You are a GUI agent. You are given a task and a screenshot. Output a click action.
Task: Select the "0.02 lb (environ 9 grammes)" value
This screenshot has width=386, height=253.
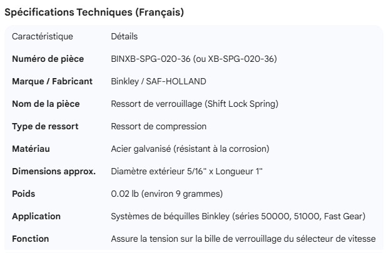pos(166,194)
